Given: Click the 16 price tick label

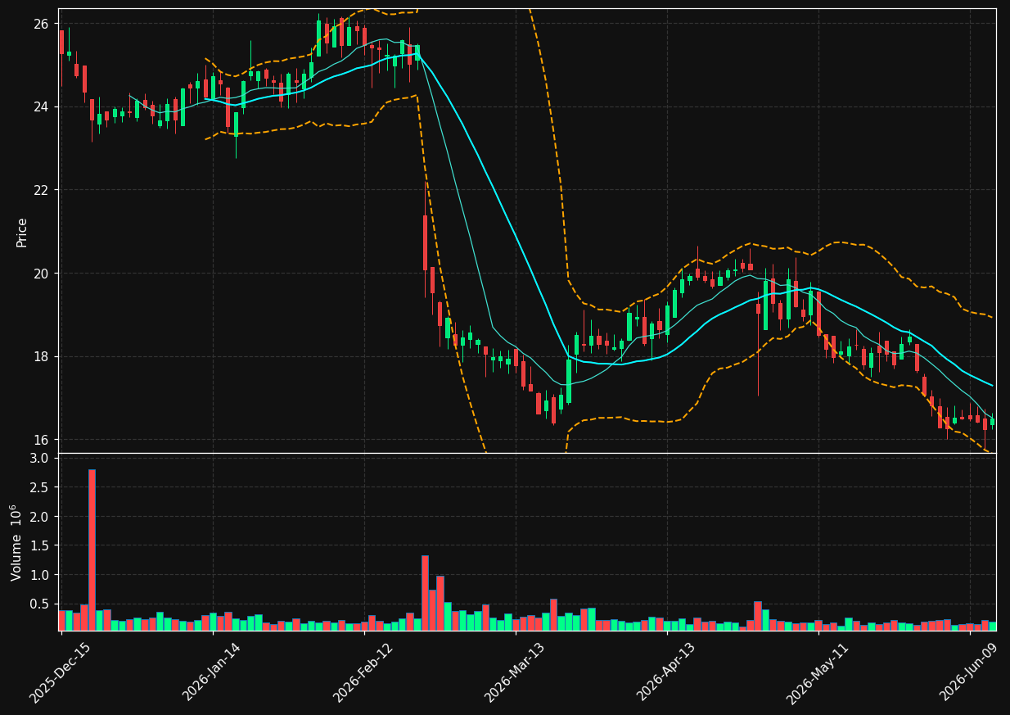Looking at the screenshot, I should pyautogui.click(x=41, y=440).
